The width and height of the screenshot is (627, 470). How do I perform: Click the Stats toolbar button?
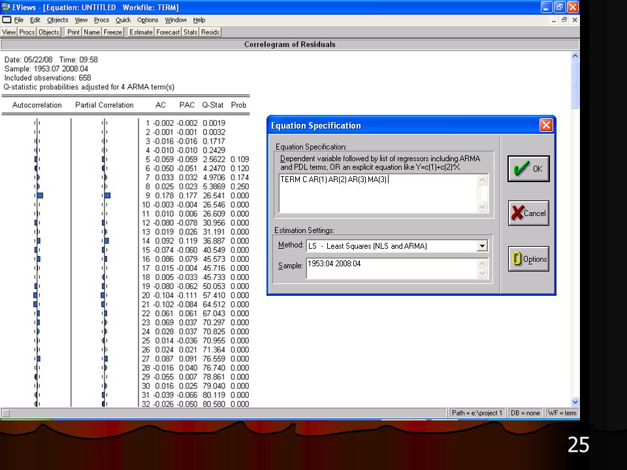coord(190,32)
